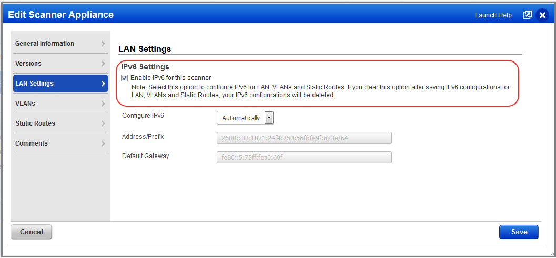Close the Edit Scanner Appliance dialog
Viewport: 556px width, 258px height.
pos(542,15)
